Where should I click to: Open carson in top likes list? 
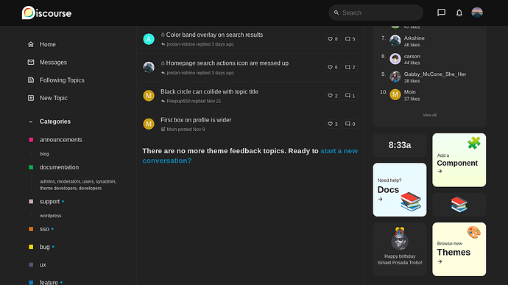click(x=412, y=56)
